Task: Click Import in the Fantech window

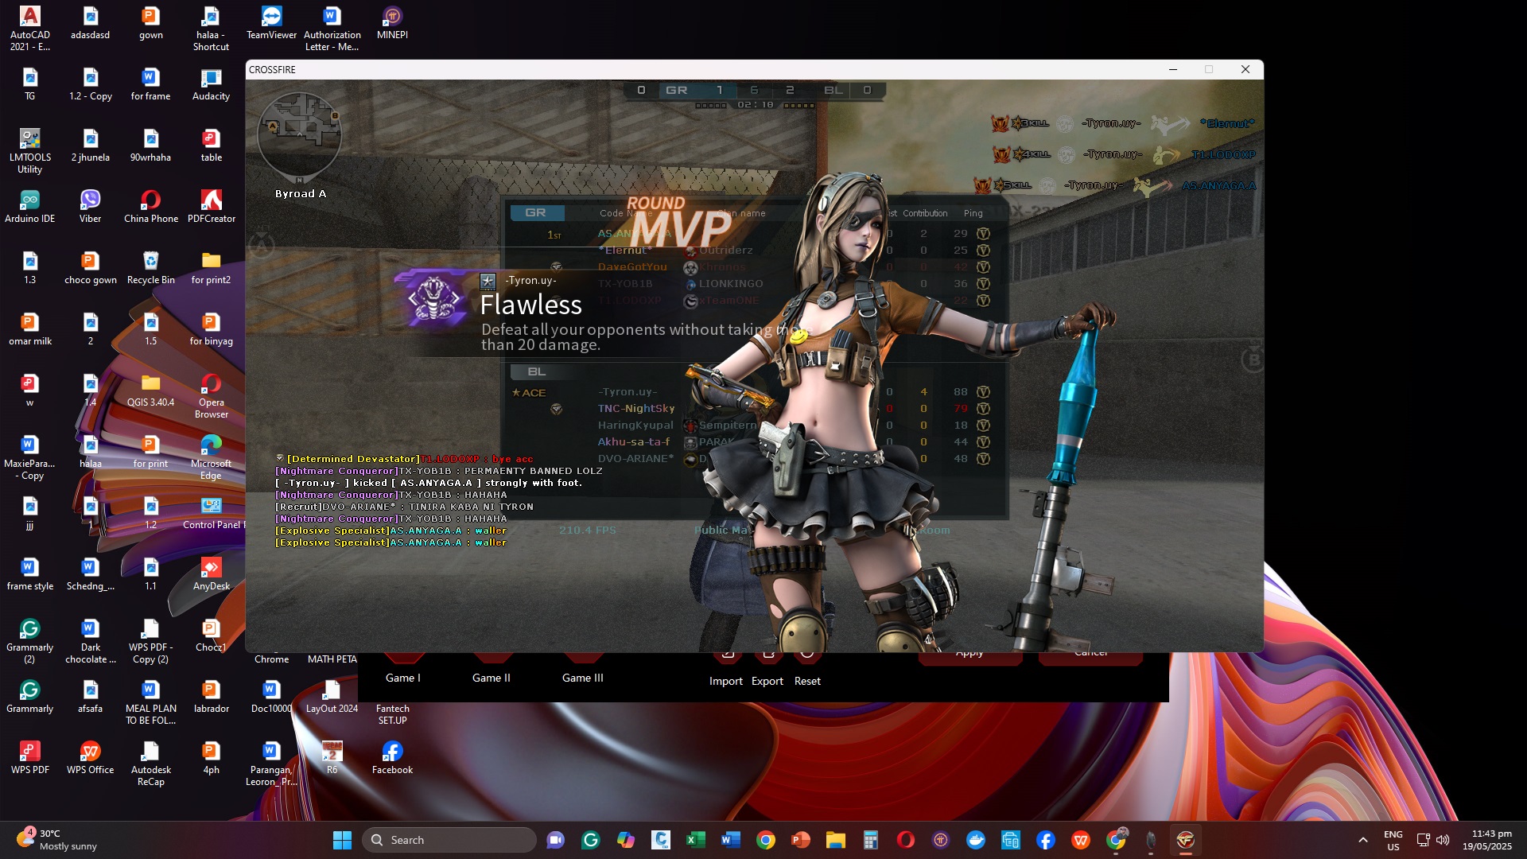Action: [726, 681]
